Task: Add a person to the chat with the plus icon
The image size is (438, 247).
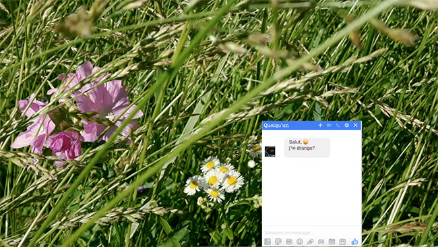Action: pyautogui.click(x=320, y=126)
